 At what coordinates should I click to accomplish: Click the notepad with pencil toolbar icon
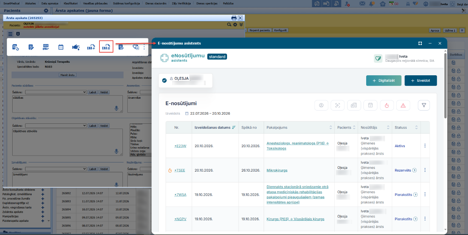(x=31, y=47)
